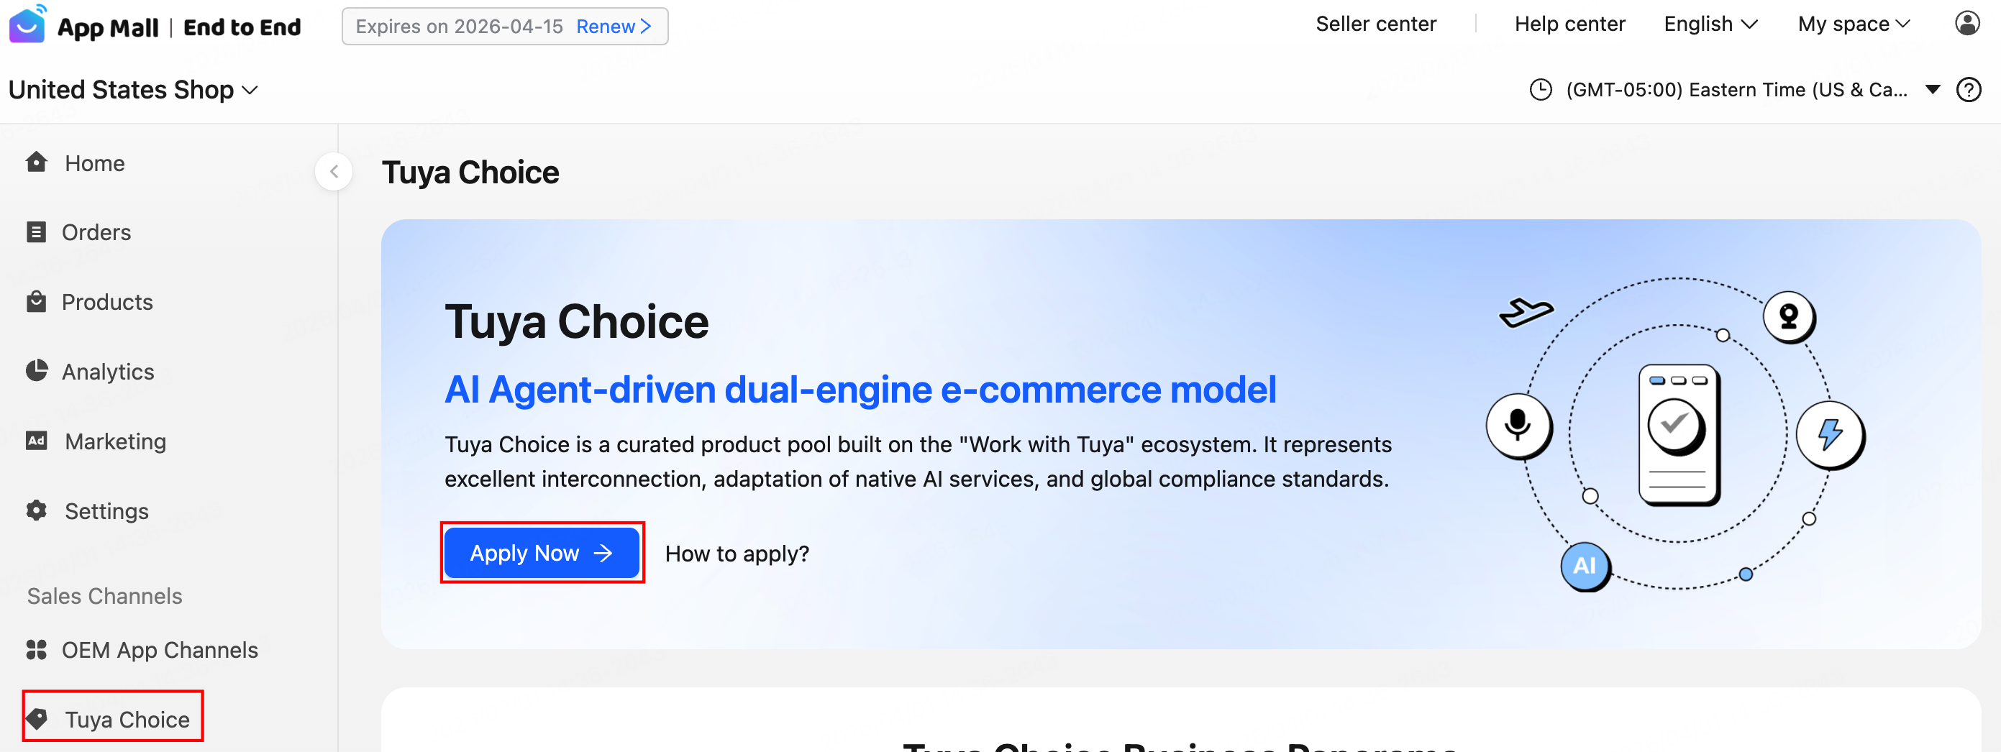Click the Orders list icon
2001x752 pixels.
[x=37, y=232]
